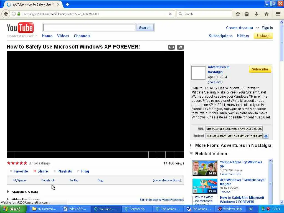Image resolution: width=284 pixels, height=213 pixels.
Task: Share video to Digg
Action: click(100, 180)
